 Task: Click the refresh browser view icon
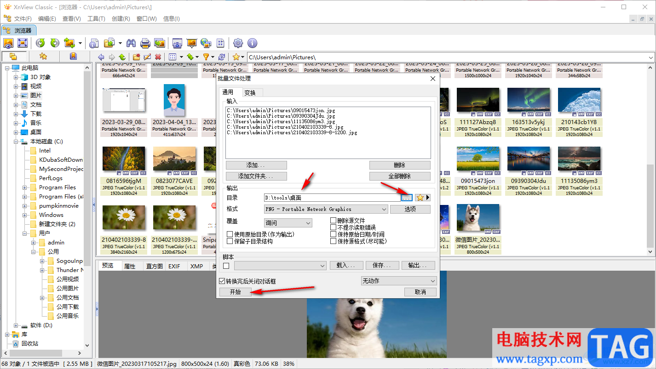coord(222,57)
